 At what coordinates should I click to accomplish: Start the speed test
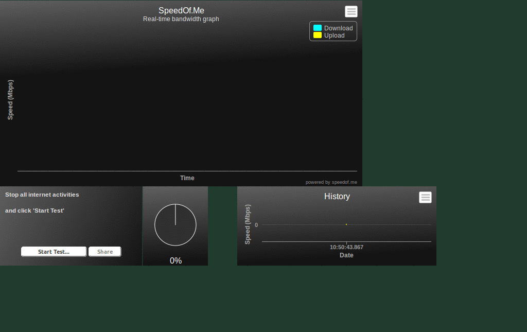coord(54,252)
